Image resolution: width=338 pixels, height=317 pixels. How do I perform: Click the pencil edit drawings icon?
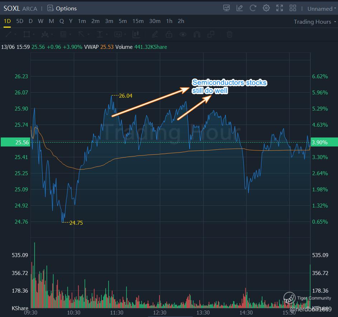[155, 34]
